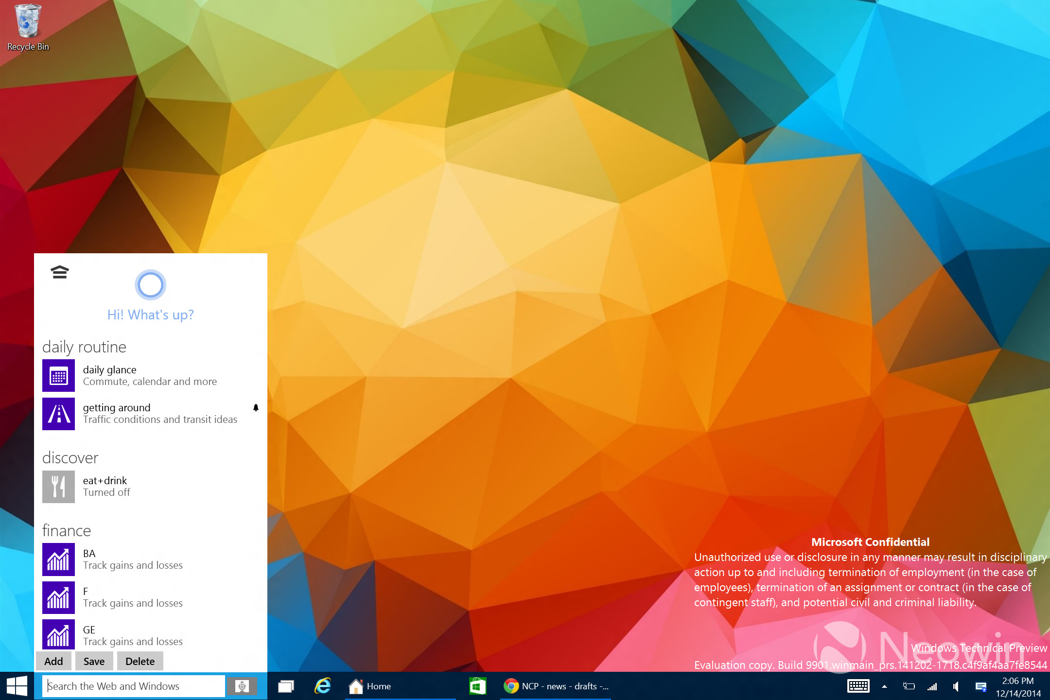The height and width of the screenshot is (700, 1050).
Task: Open the getting around traffic icon
Action: pyautogui.click(x=58, y=414)
